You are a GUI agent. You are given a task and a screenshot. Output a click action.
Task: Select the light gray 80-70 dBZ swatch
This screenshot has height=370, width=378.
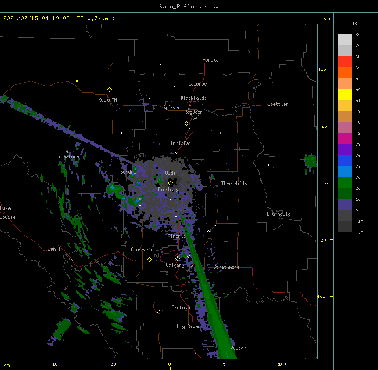tap(345, 40)
